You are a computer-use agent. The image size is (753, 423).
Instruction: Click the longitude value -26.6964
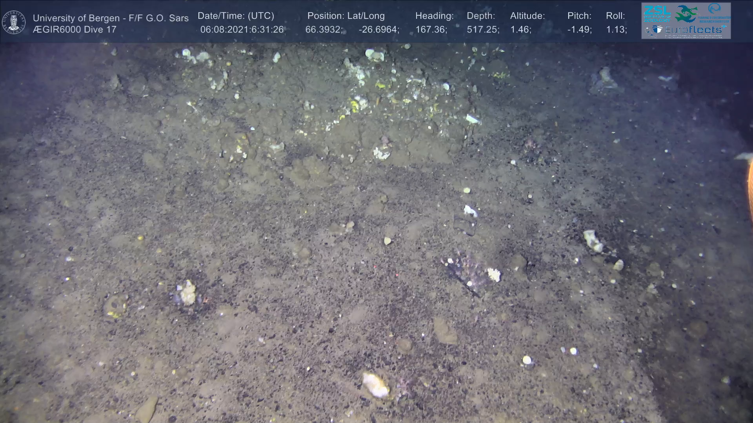coord(378,30)
